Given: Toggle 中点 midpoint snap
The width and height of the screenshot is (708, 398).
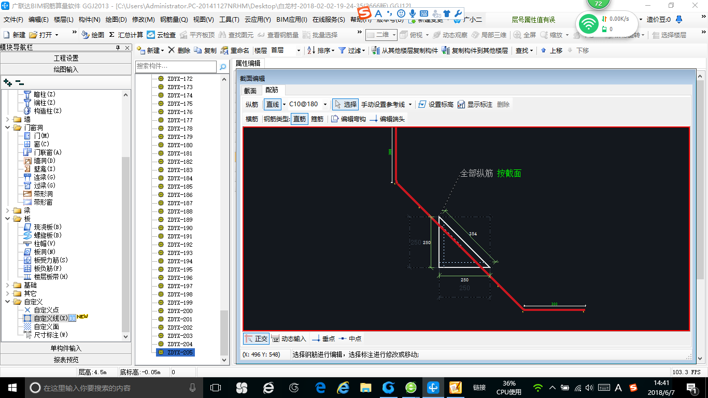Looking at the screenshot, I should tap(350, 339).
